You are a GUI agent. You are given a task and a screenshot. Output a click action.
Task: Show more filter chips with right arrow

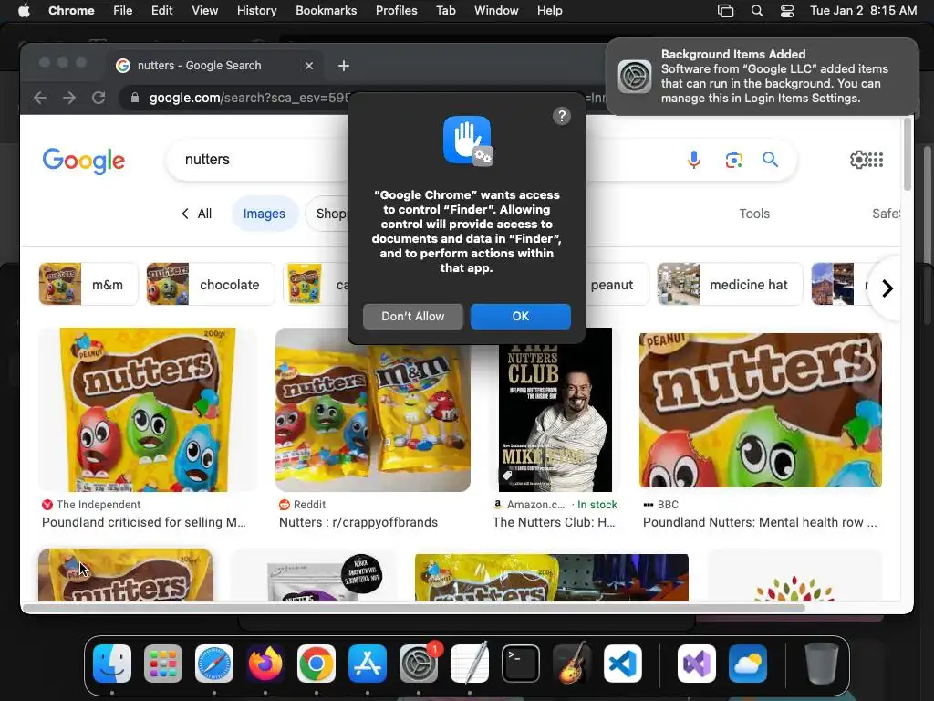point(887,288)
